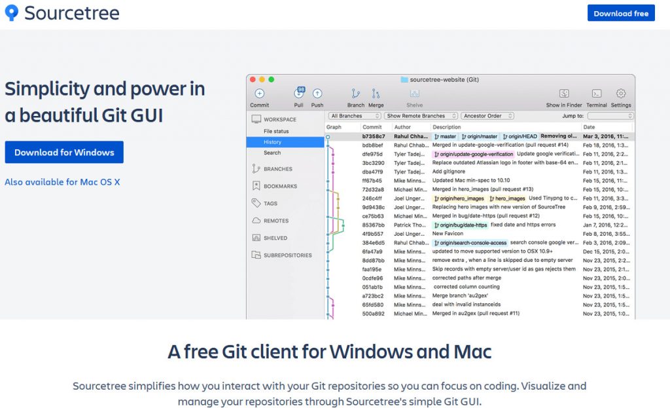The width and height of the screenshot is (670, 408).
Task: Click the Subrepositories sidebar icon
Action: pyautogui.click(x=256, y=255)
